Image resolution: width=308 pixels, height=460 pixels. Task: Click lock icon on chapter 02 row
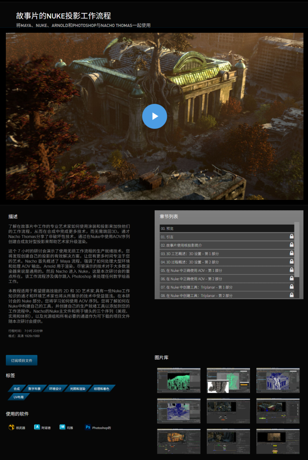(291, 245)
